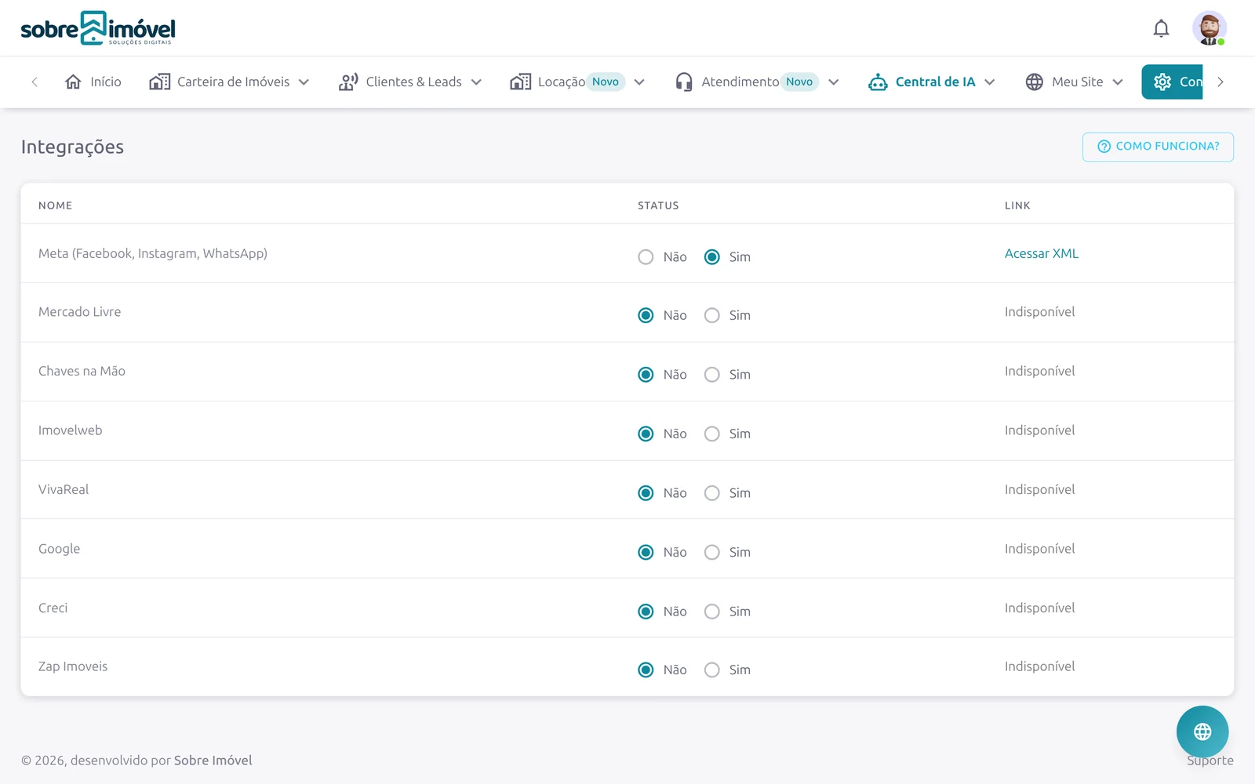Expand the Carteira de Imóveis dropdown chevron
1255x784 pixels.
pyautogui.click(x=304, y=82)
